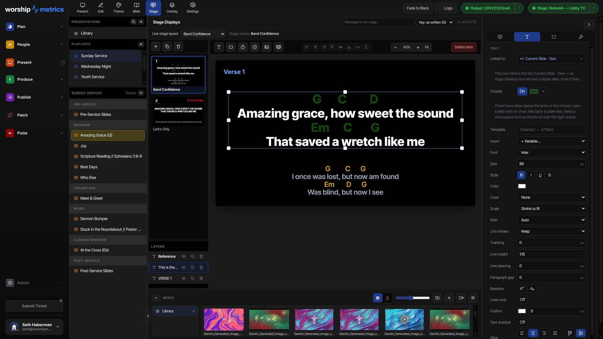This screenshot has width=603, height=339.
Task: Collapse the Media panel chevron
Action: (x=156, y=298)
